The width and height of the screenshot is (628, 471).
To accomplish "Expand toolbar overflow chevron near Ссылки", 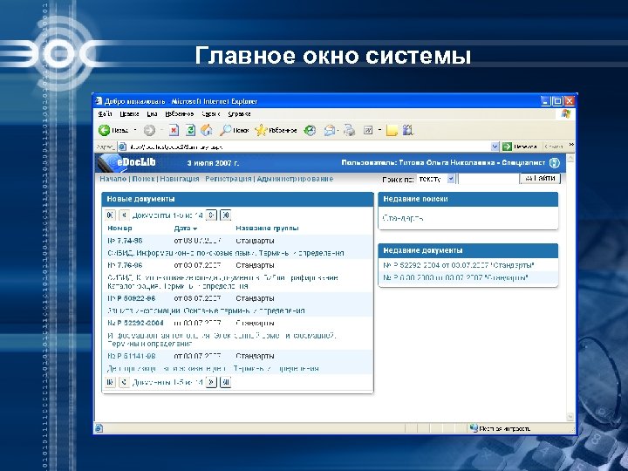I will 571,145.
